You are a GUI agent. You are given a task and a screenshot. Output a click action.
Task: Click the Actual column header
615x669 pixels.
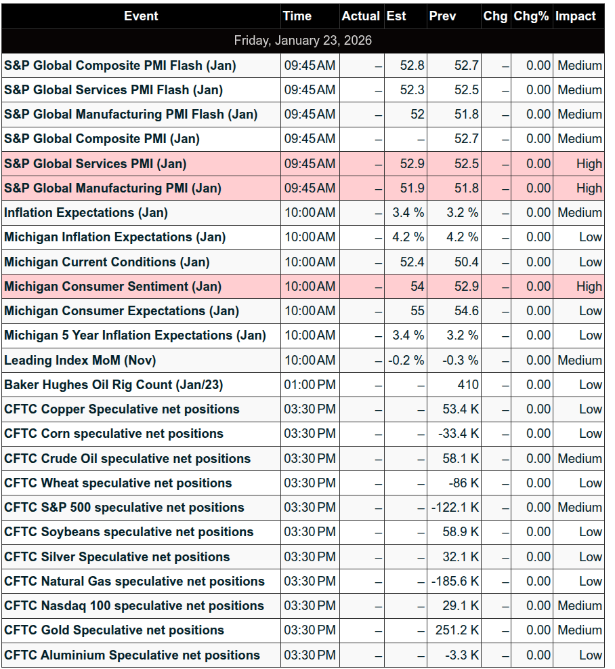click(361, 16)
